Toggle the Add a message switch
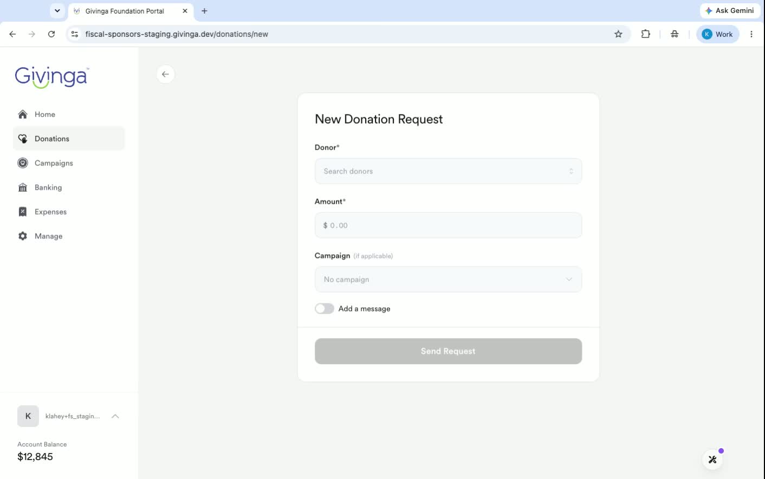This screenshot has height=479, width=765. click(325, 308)
